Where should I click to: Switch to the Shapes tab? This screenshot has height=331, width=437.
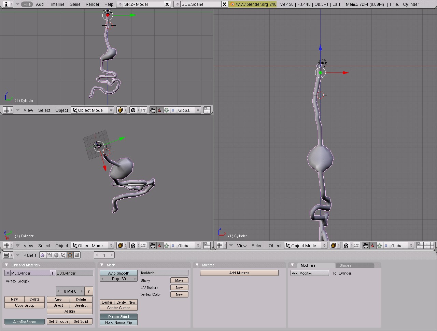click(x=345, y=265)
